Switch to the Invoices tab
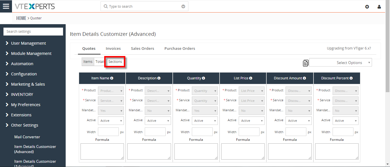This screenshot has height=167, width=390. click(113, 48)
